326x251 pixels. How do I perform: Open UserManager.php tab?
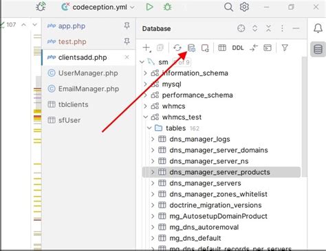coord(88,73)
